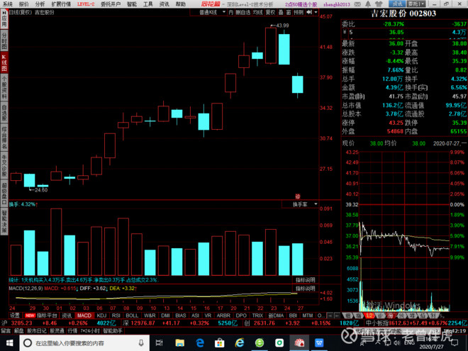This screenshot has height=351, width=468.
Task: Click the 设置 button below the chart
Action: pyautogui.click(x=15, y=316)
